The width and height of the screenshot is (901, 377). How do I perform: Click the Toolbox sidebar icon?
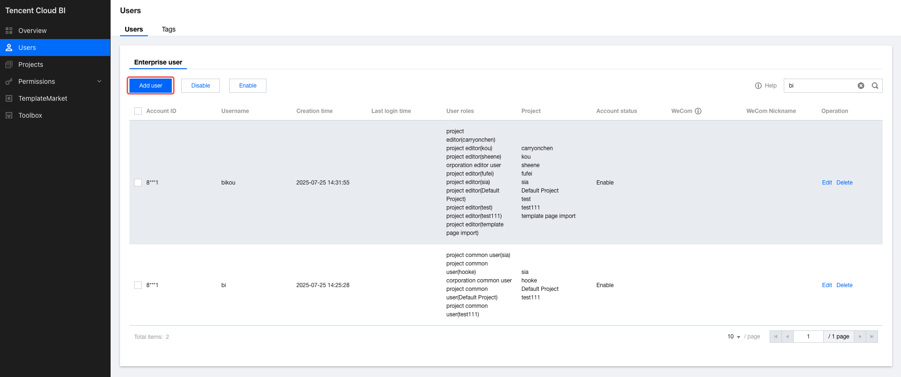point(9,115)
